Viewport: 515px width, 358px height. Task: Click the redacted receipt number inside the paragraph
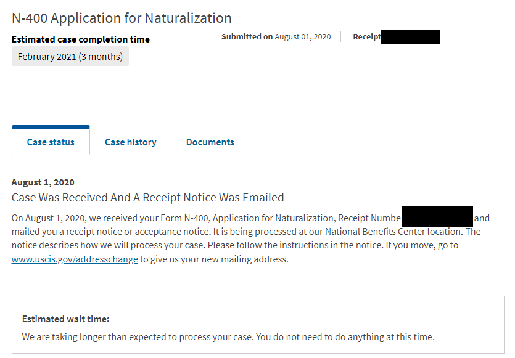click(437, 216)
